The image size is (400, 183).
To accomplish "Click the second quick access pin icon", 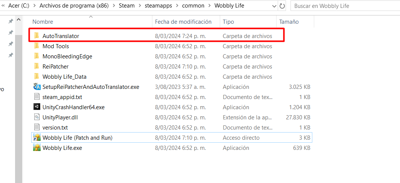I will [11, 32].
